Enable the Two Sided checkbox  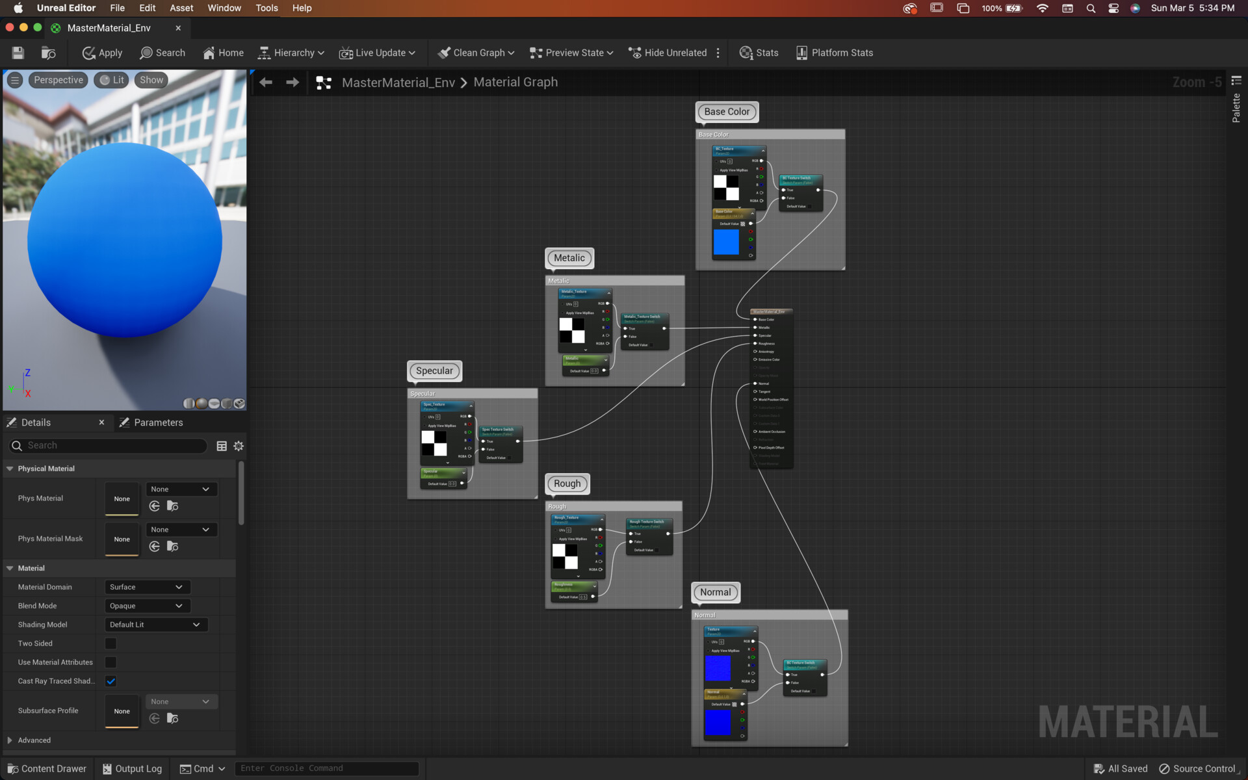110,643
